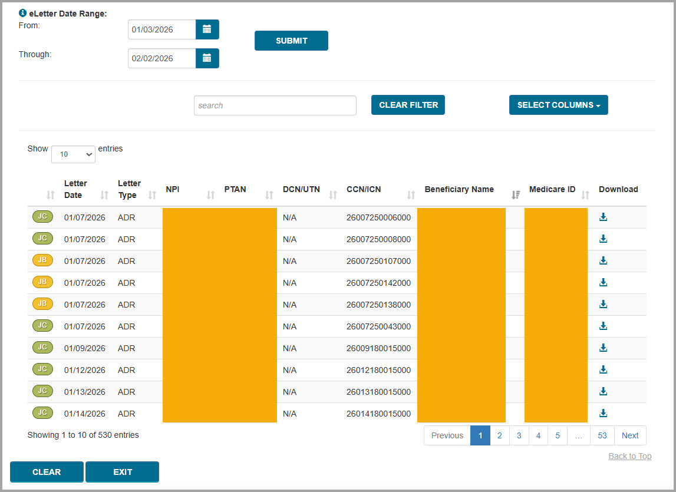This screenshot has width=676, height=492.
Task: Download the 01/09/2026 ADR letter
Action: click(603, 348)
